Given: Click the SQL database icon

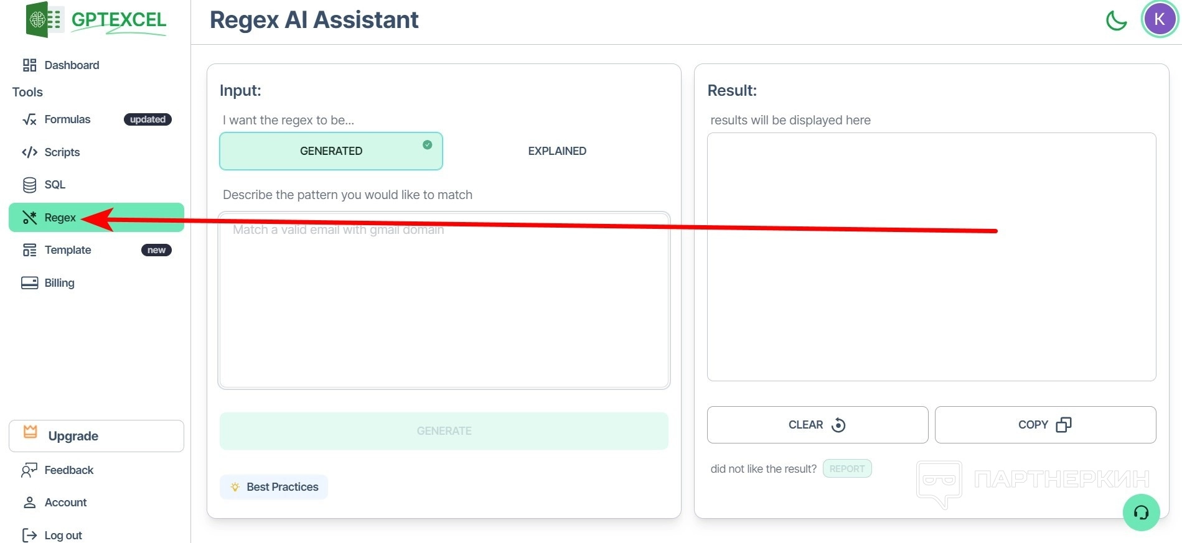Looking at the screenshot, I should coord(29,185).
